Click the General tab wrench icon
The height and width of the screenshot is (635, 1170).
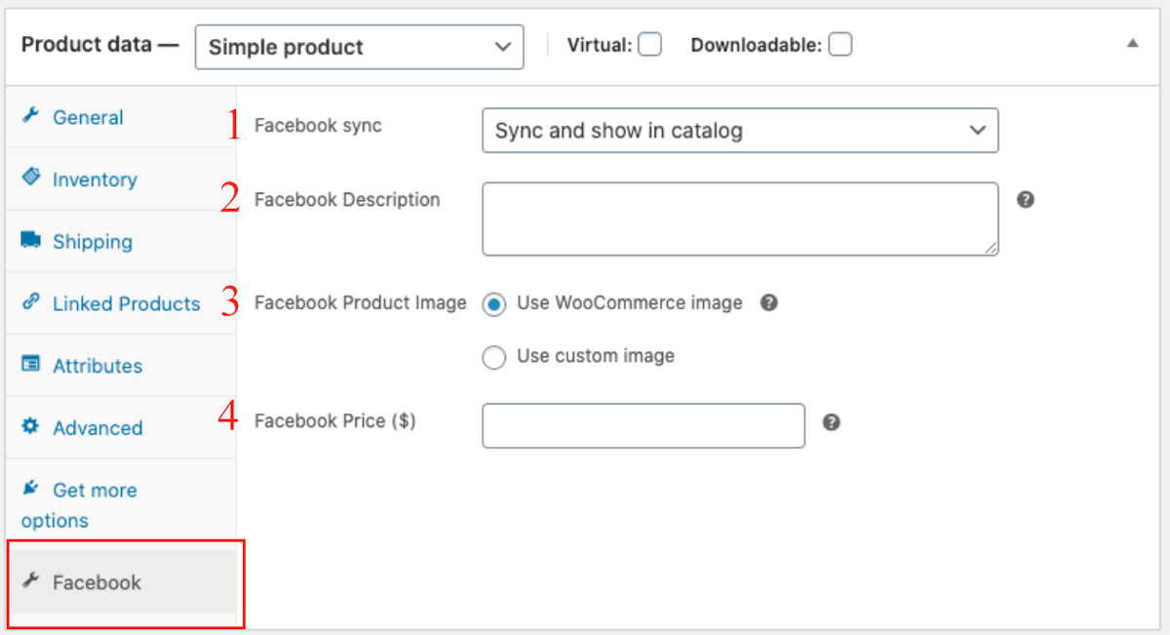point(30,116)
